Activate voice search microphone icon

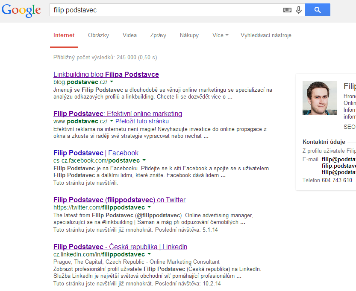[x=299, y=10]
